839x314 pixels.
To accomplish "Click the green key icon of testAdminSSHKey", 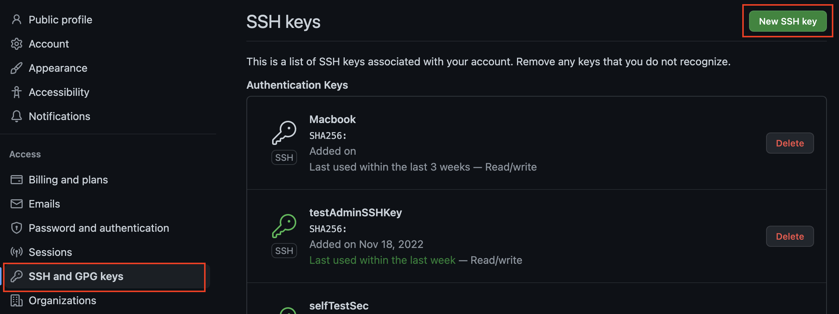I will click(284, 226).
